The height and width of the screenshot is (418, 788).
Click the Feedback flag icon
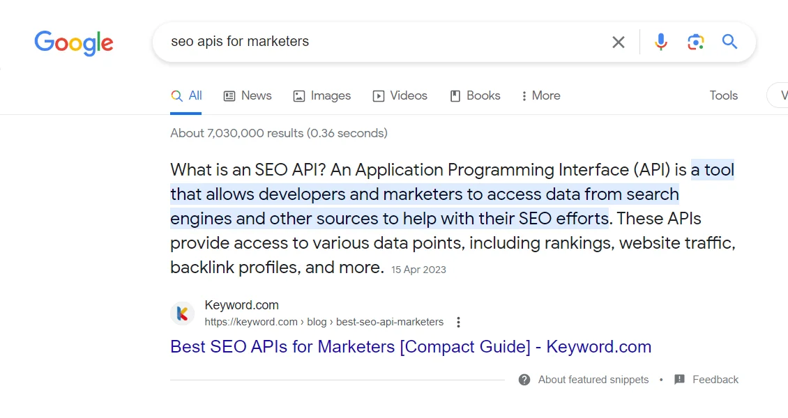679,380
